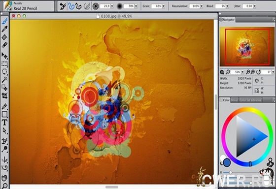Open the opacity 70% slider dropdown
276x189 pixels.
[x=136, y=6]
